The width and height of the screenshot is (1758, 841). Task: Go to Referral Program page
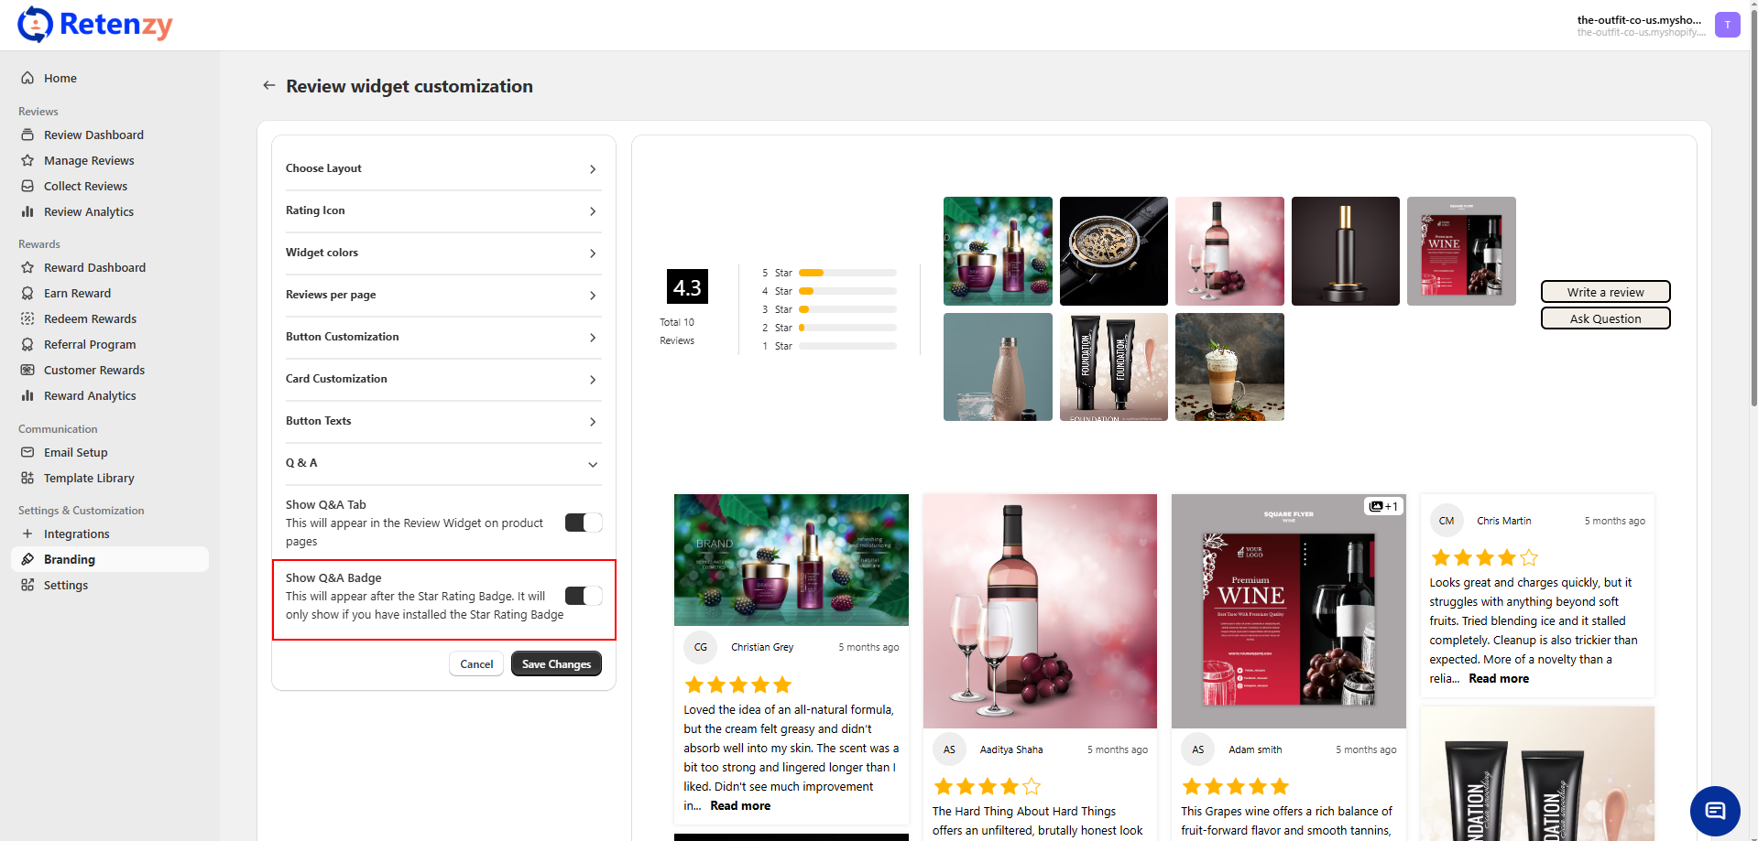tap(90, 344)
